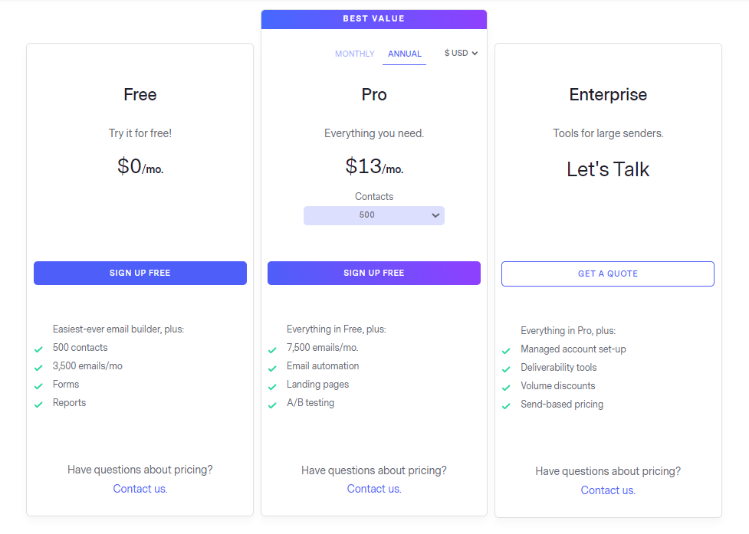Switch billing to Monthly
The height and width of the screenshot is (534, 749).
[354, 54]
